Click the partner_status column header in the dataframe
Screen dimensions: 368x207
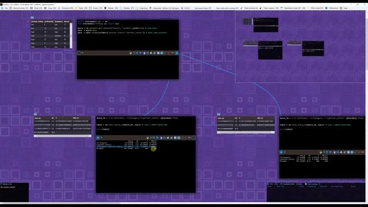(x=37, y=21)
